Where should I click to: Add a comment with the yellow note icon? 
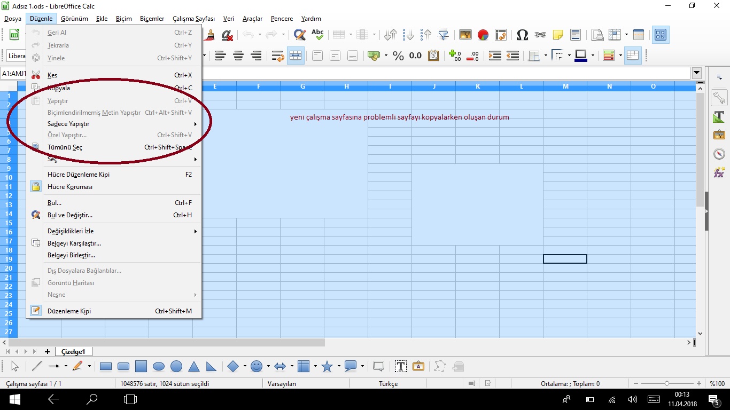558,35
